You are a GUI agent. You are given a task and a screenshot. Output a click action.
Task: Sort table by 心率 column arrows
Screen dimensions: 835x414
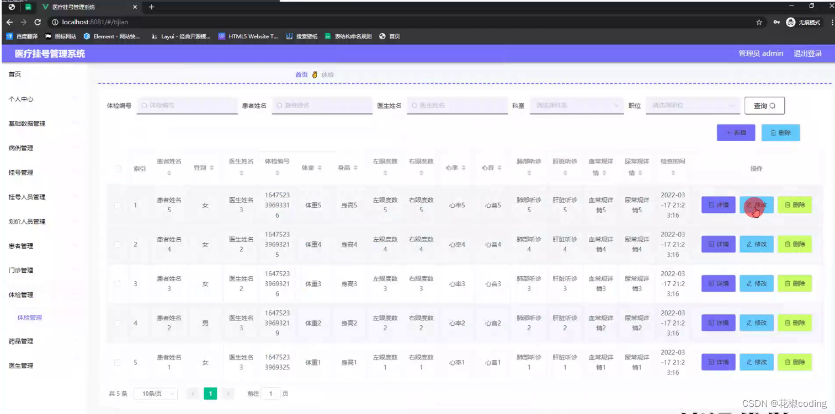[x=464, y=168]
